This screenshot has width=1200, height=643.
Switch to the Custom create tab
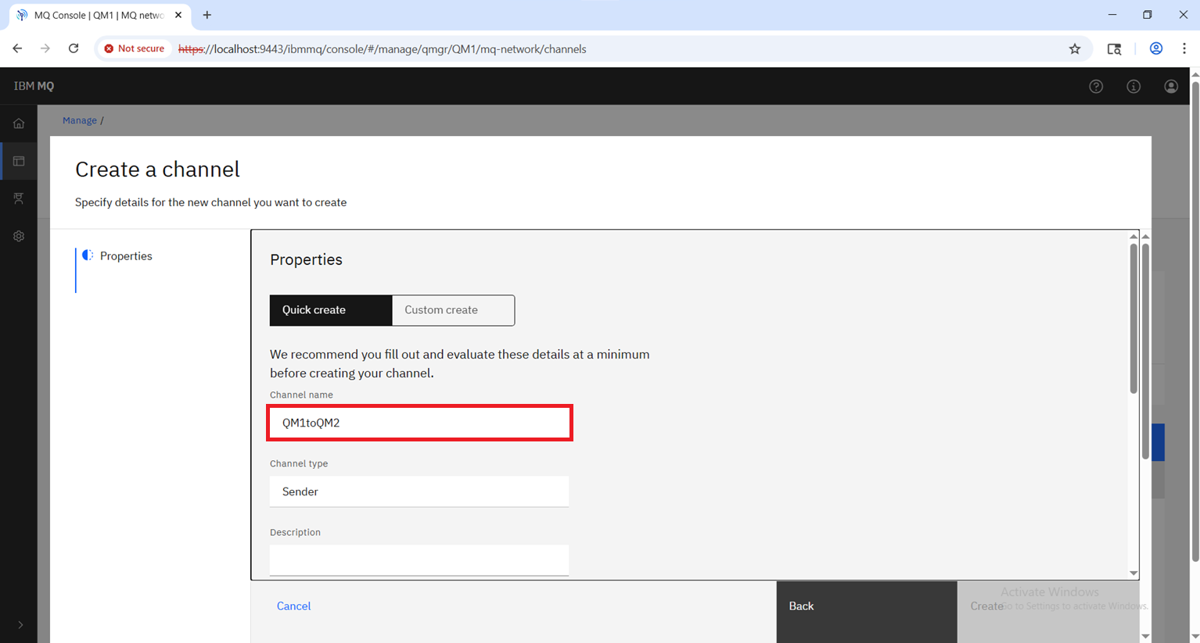point(454,310)
